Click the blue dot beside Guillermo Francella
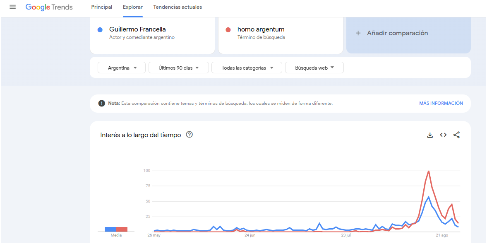The height and width of the screenshot is (244, 487). [x=100, y=30]
